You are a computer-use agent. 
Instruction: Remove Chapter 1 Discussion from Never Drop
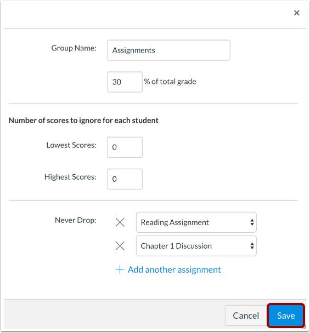[120, 246]
